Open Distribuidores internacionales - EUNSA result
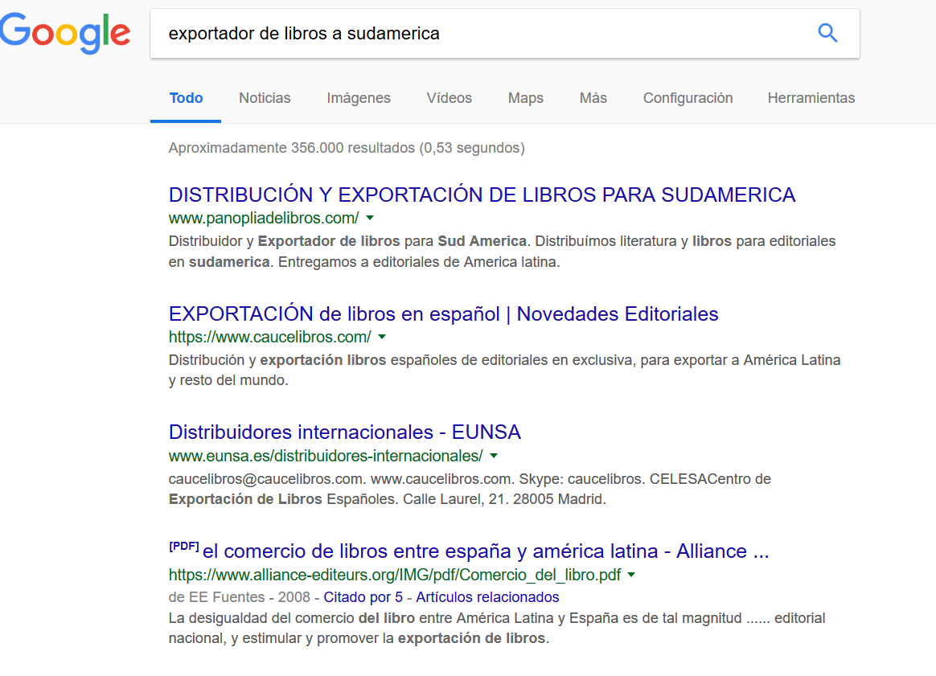The height and width of the screenshot is (676, 936). click(x=344, y=432)
